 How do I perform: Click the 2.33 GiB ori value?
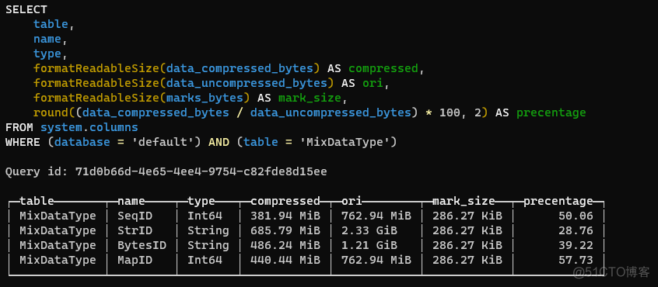369,230
